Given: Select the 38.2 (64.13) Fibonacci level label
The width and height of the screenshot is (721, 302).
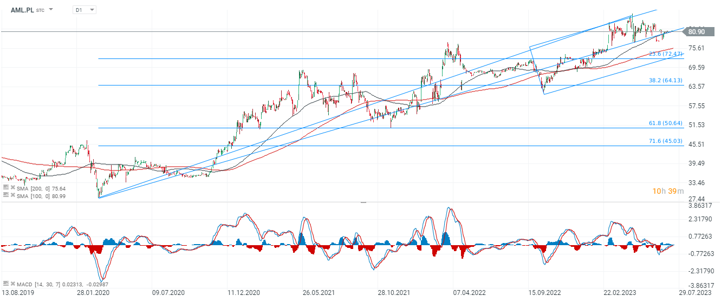Looking at the screenshot, I should 666,81.
